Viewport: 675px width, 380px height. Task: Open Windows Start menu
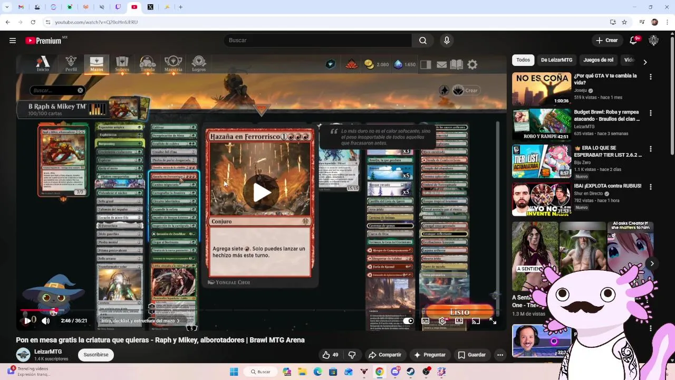[x=234, y=372]
